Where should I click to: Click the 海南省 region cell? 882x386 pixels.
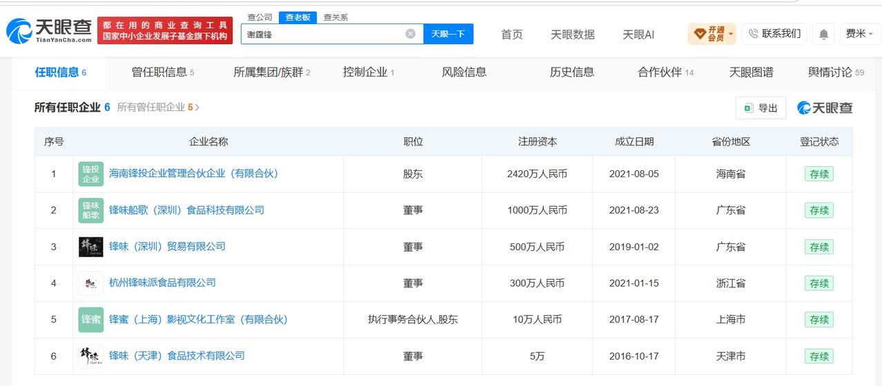tap(731, 174)
